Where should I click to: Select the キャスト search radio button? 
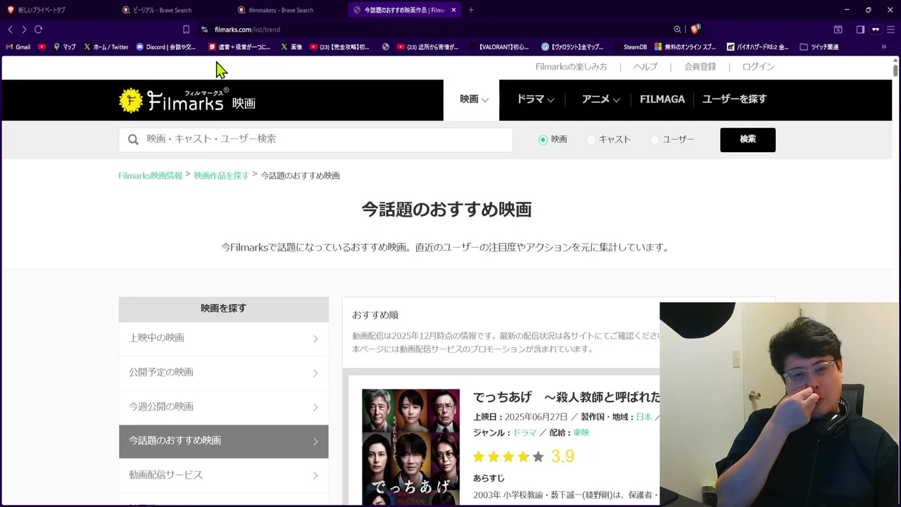591,139
